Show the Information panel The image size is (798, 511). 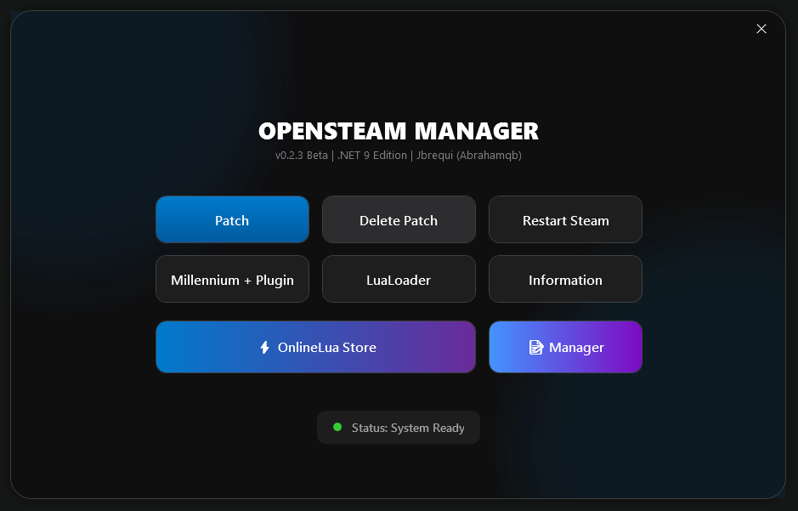[565, 279]
